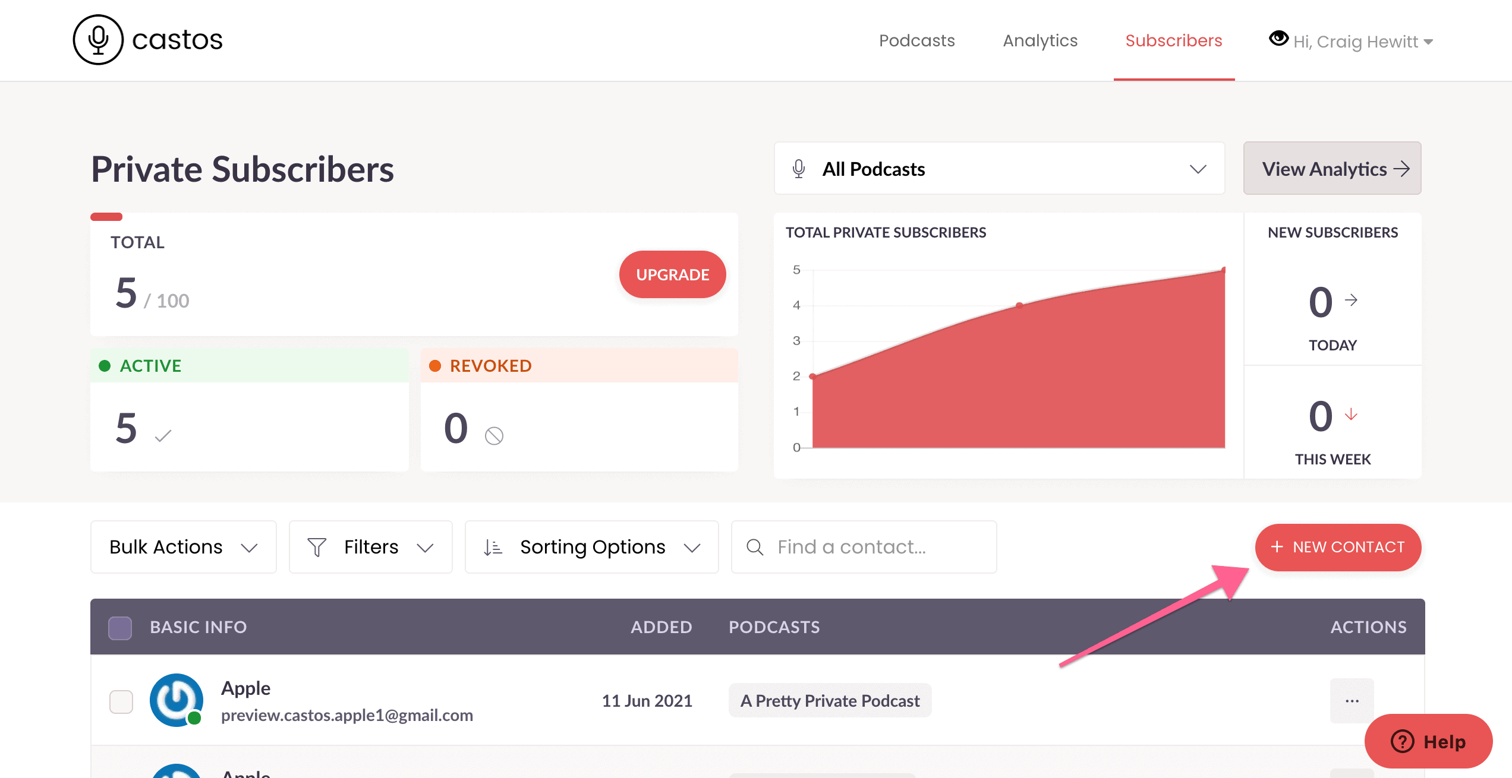Click the blocked circle icon under REVOKED
1512x778 pixels.
pyautogui.click(x=494, y=436)
